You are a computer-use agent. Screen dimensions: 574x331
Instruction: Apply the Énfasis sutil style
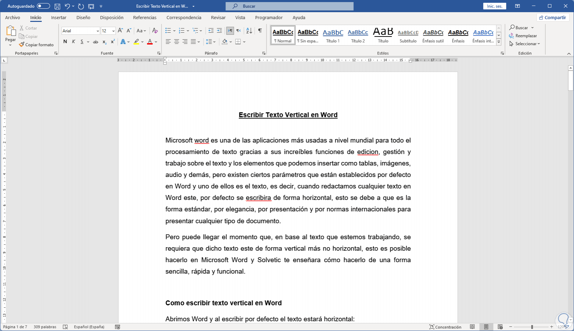433,35
